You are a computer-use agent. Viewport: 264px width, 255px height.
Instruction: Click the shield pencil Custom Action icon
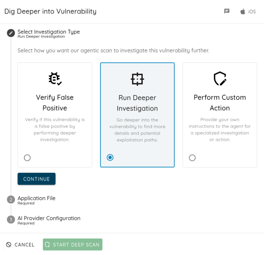[220, 79]
